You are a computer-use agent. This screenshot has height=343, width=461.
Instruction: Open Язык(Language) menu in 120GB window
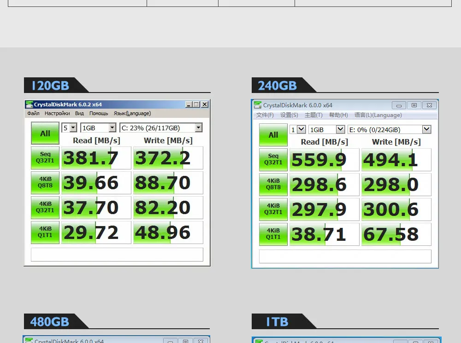click(x=132, y=113)
